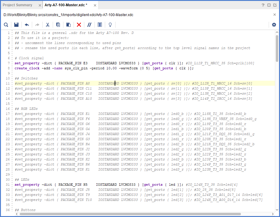280x217 pixels.
Task: Click scroll up arrow of vertical scrollbar
Action: (277, 32)
